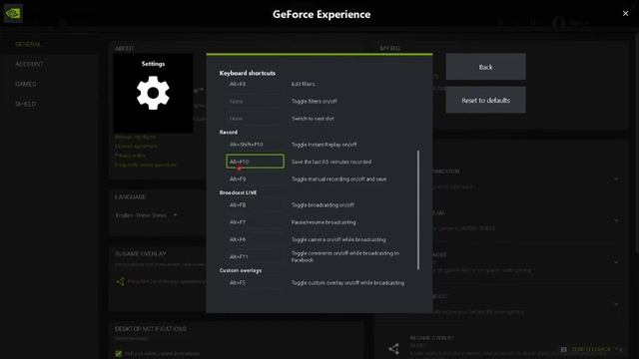This screenshot has width=639, height=359.
Task: Click the 'Record' section heading
Action: point(229,133)
